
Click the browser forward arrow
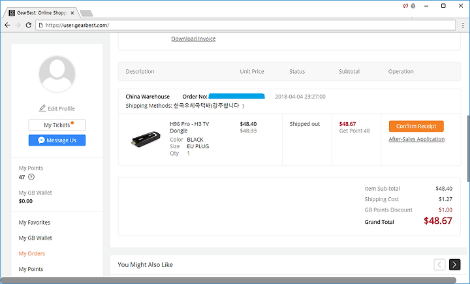pos(18,25)
